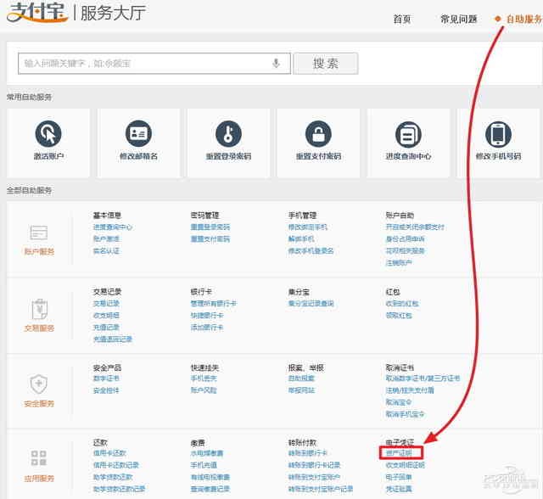
Task: Open the 首页 navigation item
Action: pyautogui.click(x=402, y=19)
